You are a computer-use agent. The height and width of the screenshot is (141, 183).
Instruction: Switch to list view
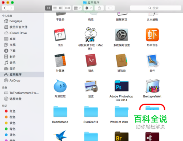[x=55, y=8]
